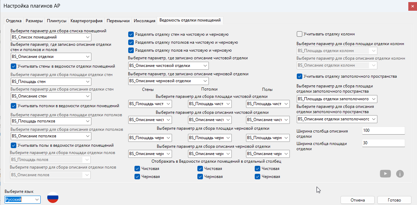Click the Russian flag icon

53,197
